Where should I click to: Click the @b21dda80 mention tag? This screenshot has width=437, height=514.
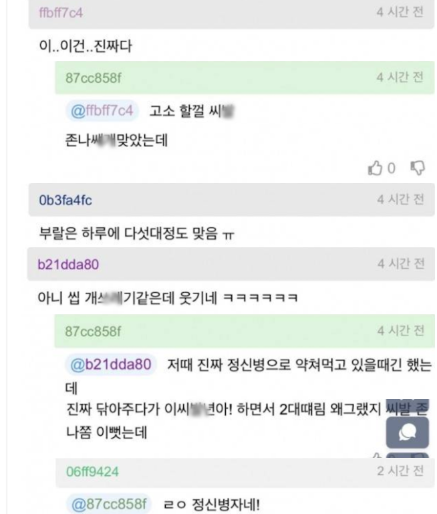111,364
